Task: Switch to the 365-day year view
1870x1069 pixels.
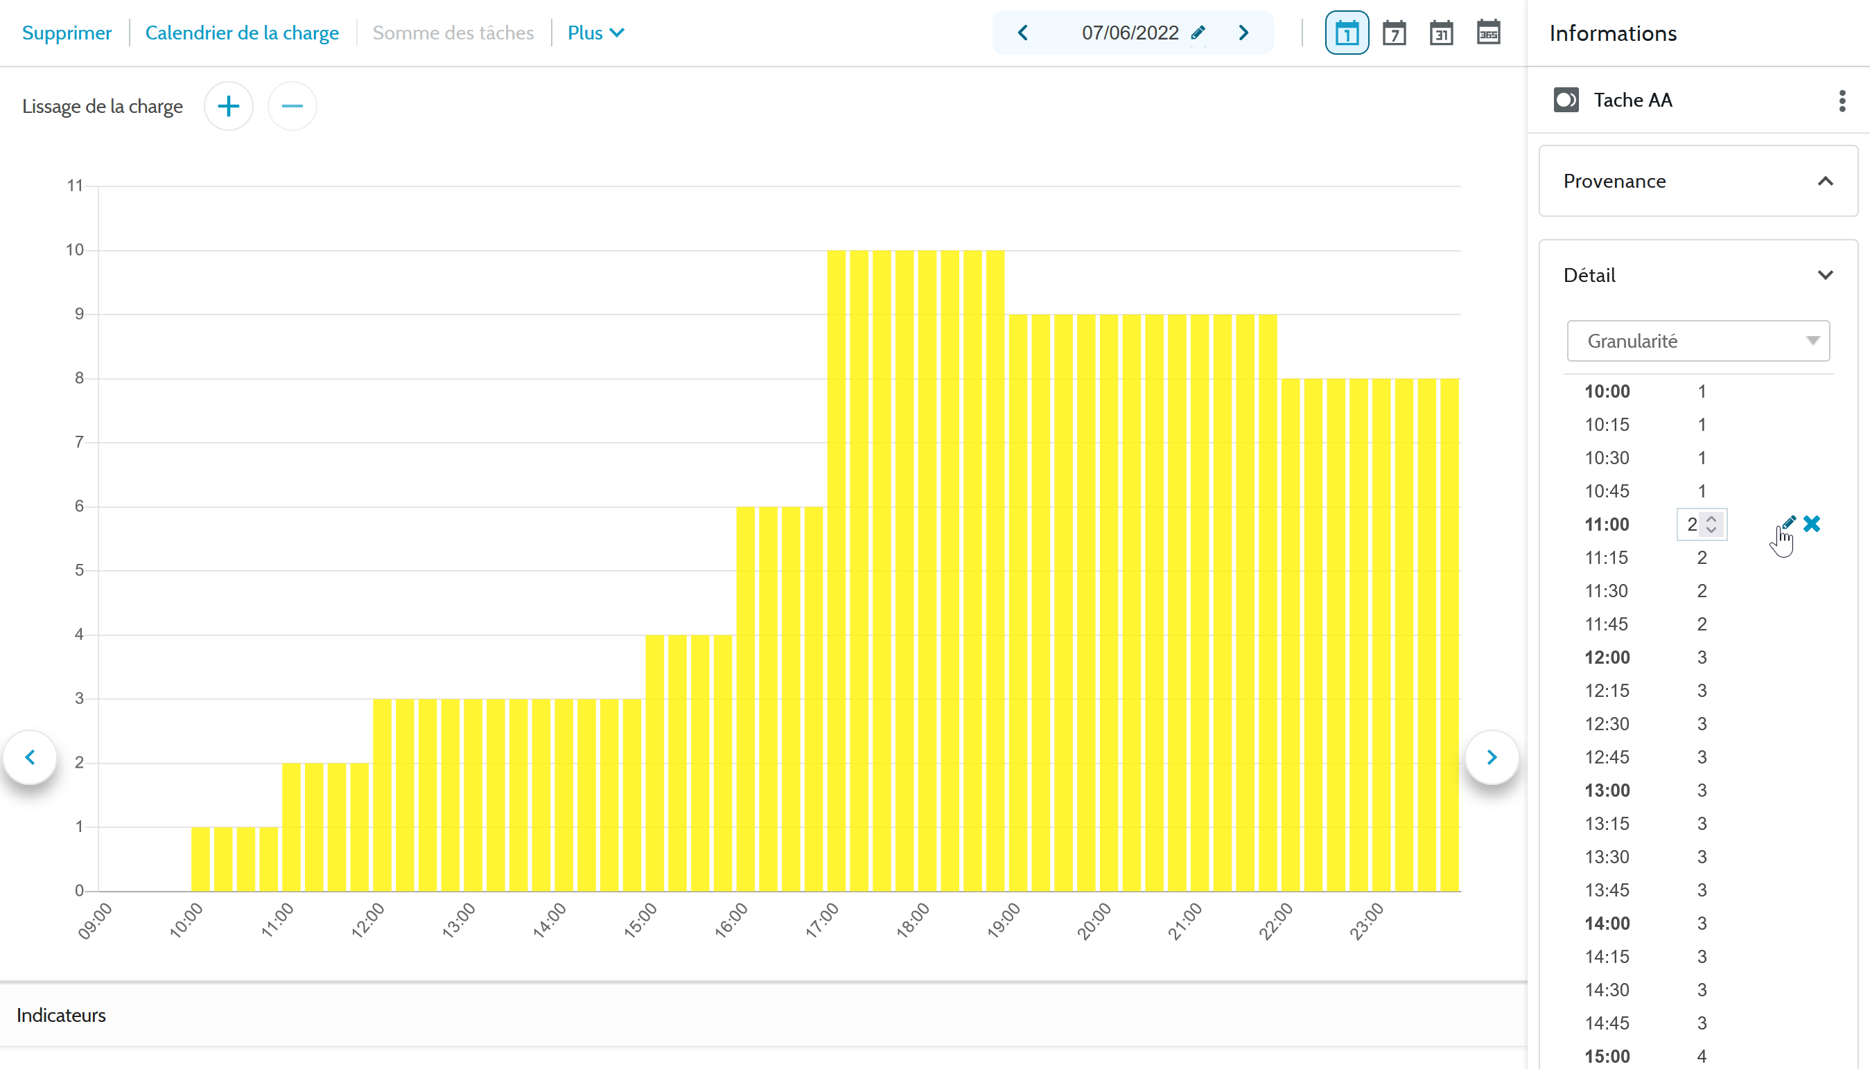Action: pyautogui.click(x=1488, y=33)
